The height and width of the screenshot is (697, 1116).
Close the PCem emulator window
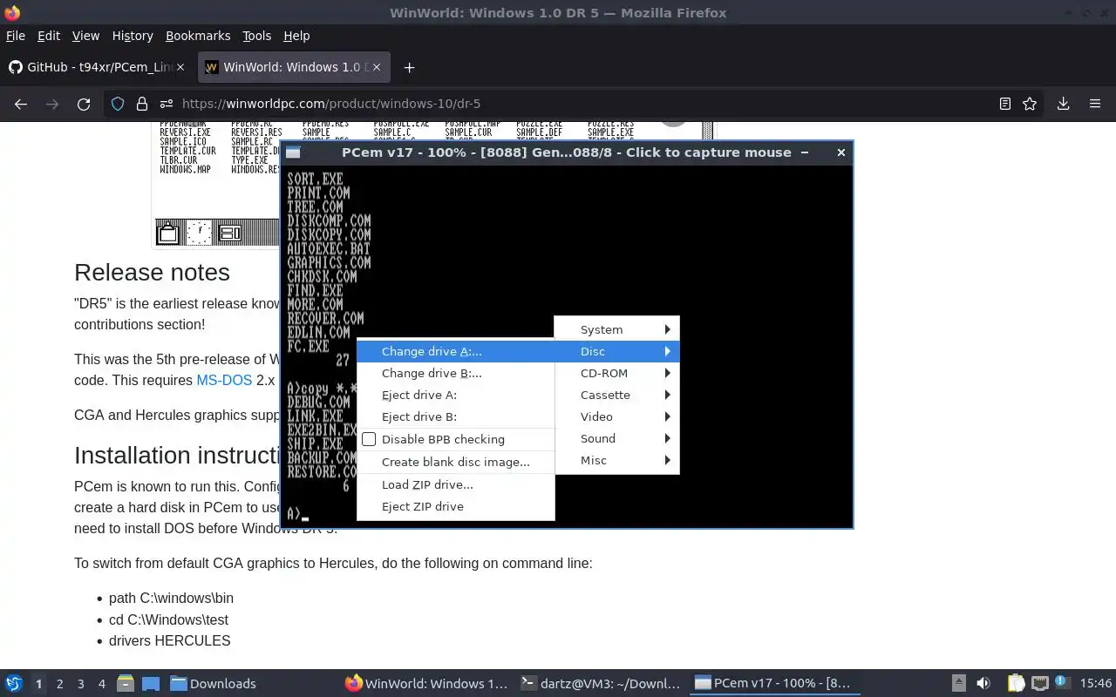(840, 152)
